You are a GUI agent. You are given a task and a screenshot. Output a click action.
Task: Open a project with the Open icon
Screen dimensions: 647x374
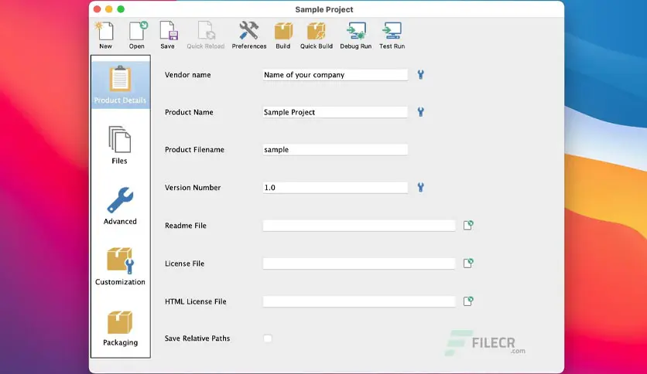pos(137,32)
